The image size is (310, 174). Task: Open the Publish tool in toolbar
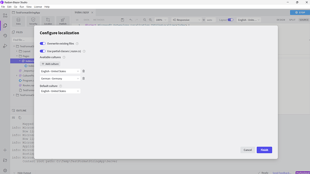pos(63,21)
